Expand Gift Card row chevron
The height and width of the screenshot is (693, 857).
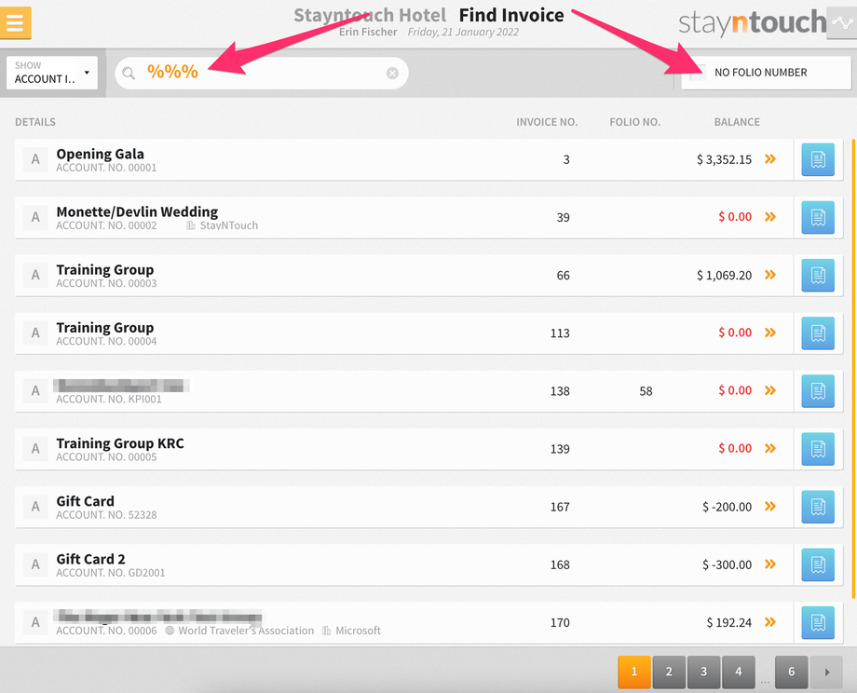pyautogui.click(x=770, y=506)
